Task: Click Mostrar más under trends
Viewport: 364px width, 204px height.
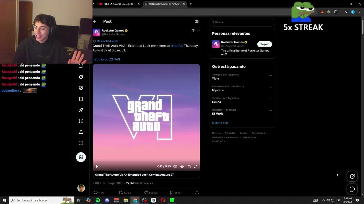Action: [x=220, y=123]
